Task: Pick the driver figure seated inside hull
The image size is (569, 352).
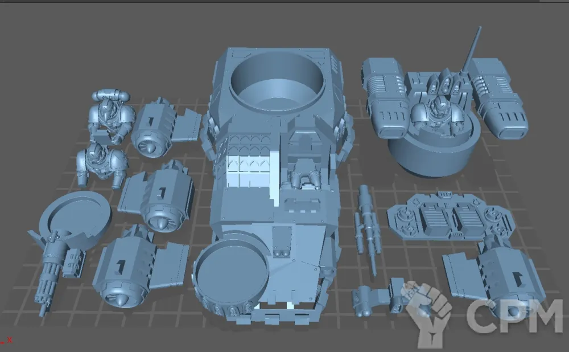Action: [x=303, y=174]
